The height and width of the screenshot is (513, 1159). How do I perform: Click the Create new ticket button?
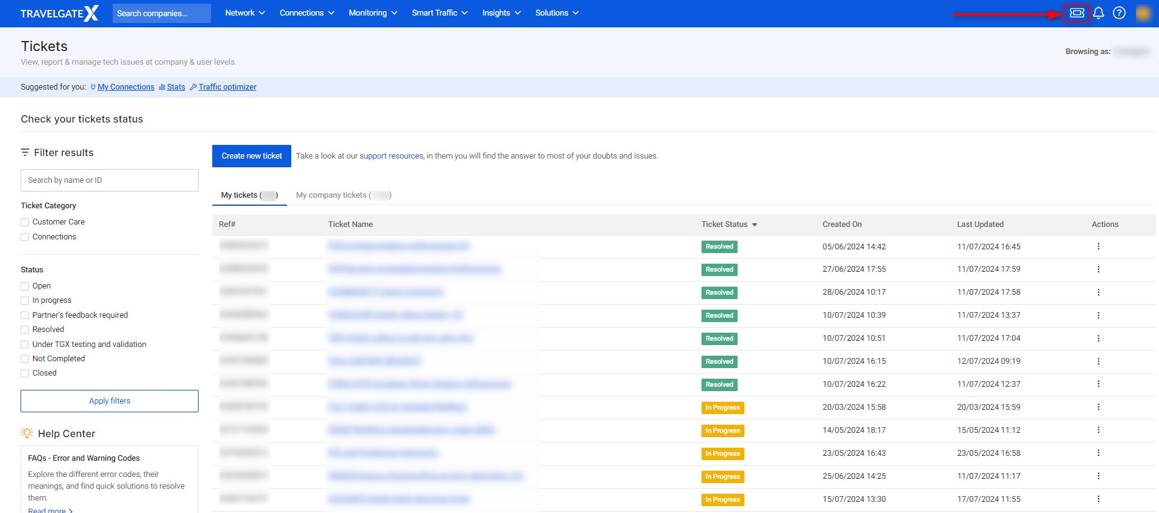pos(251,156)
